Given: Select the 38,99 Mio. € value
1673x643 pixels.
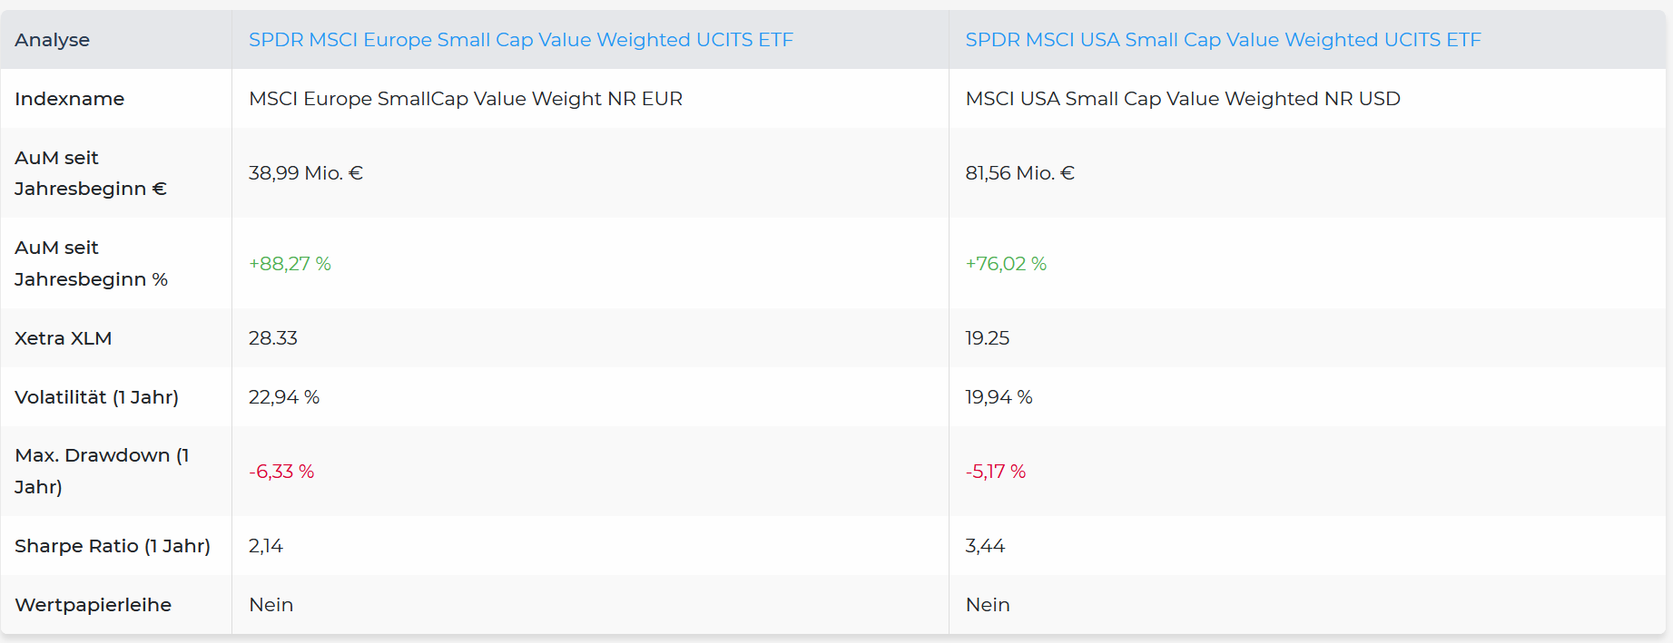Looking at the screenshot, I should (305, 173).
